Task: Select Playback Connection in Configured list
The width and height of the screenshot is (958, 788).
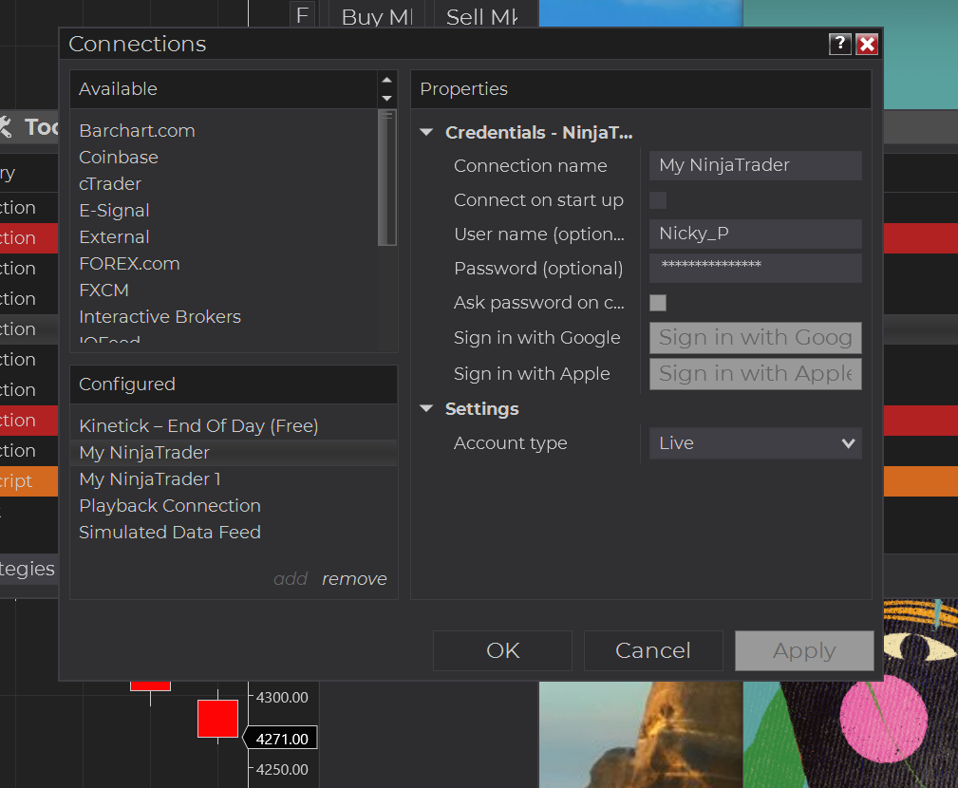Action: tap(170, 506)
